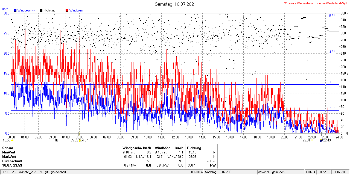Screen dimensions: 350x175
Task: Click the Sensor row header
Action: pos(8,148)
